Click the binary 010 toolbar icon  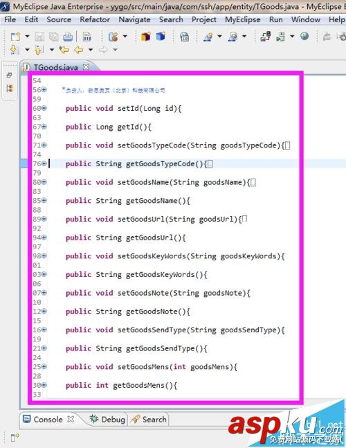point(86,37)
